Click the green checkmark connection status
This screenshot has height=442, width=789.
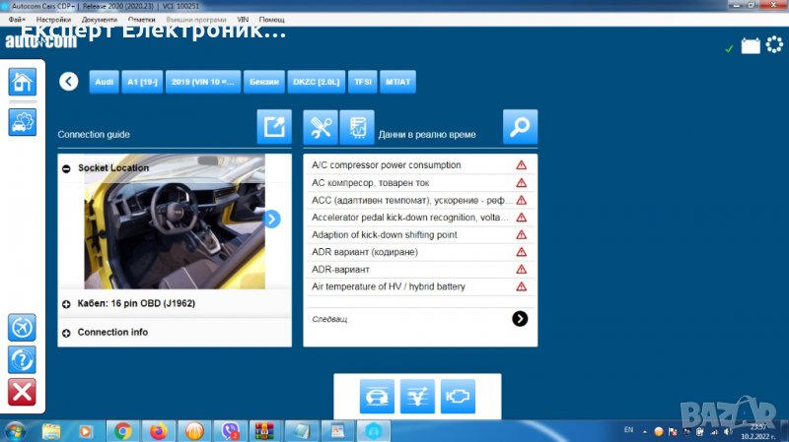point(729,48)
